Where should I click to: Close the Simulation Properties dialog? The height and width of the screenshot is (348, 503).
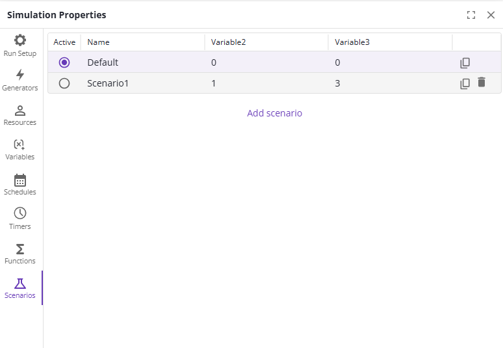tap(491, 15)
